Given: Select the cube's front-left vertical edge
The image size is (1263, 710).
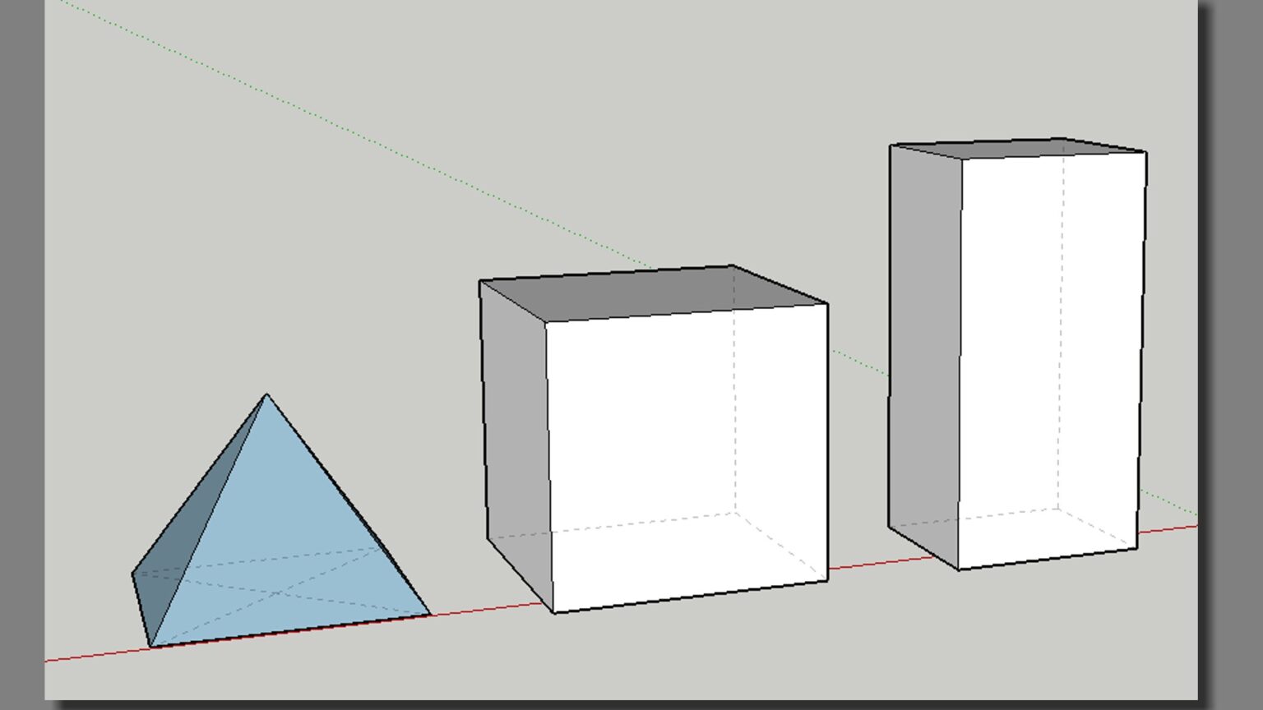Looking at the screenshot, I should pyautogui.click(x=548, y=464).
